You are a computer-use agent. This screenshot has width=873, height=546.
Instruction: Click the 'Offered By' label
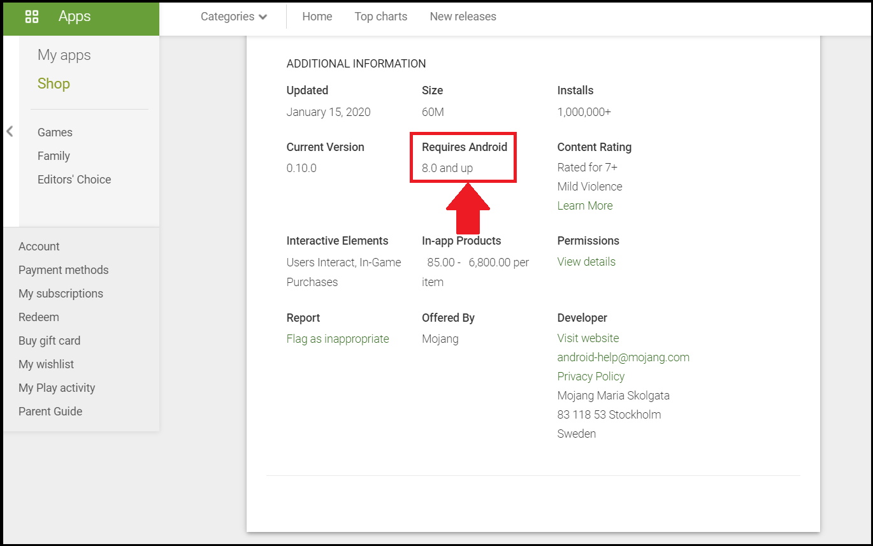[x=448, y=318]
